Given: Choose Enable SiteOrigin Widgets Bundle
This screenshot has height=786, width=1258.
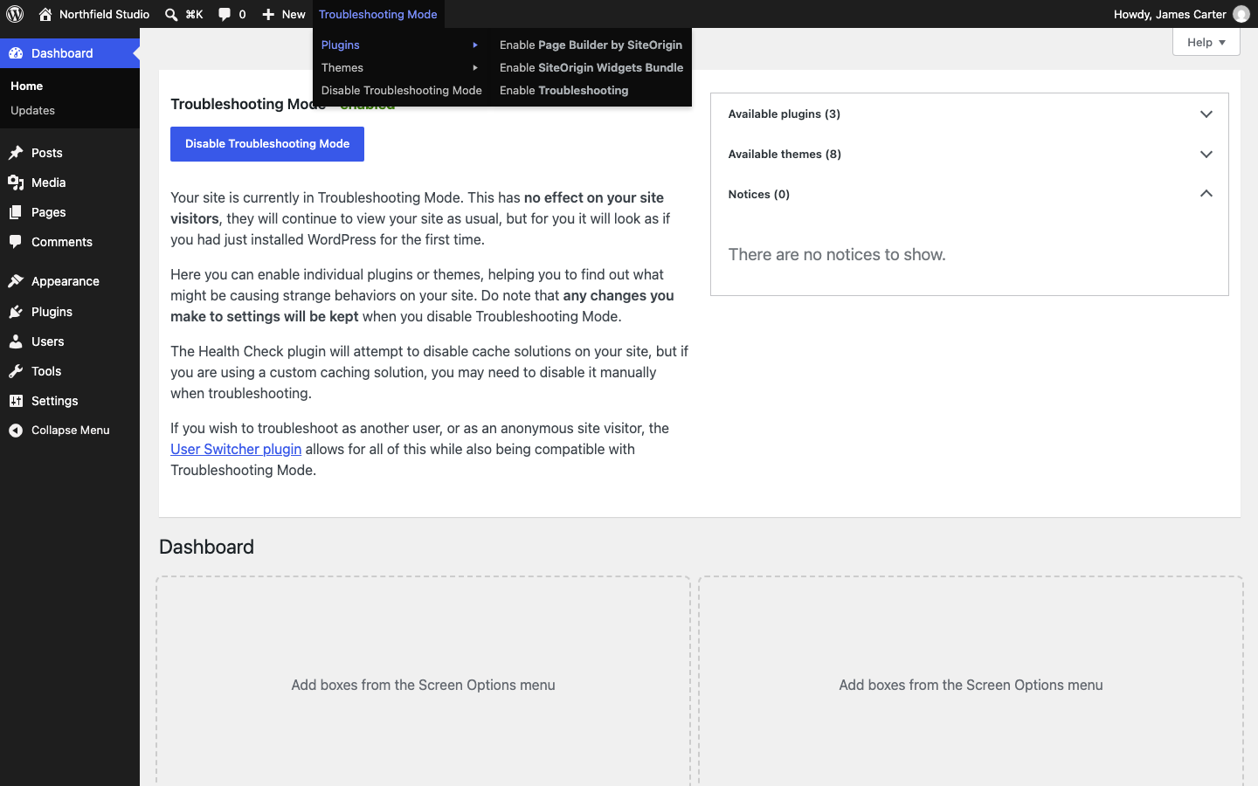Looking at the screenshot, I should pos(591,67).
